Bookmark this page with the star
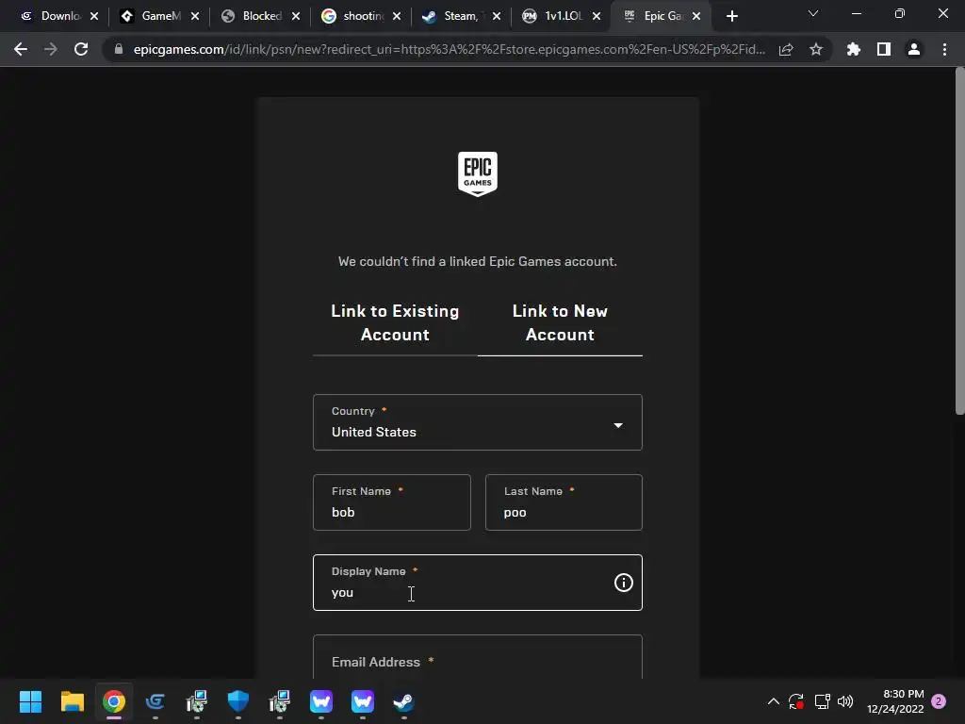 tap(816, 49)
